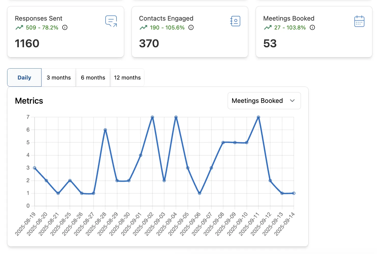Click the calendar icon on Meetings Booked card
This screenshot has height=254, width=377.
pos(359,21)
